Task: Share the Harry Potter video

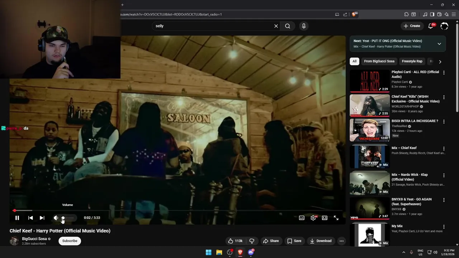Action: (x=271, y=241)
